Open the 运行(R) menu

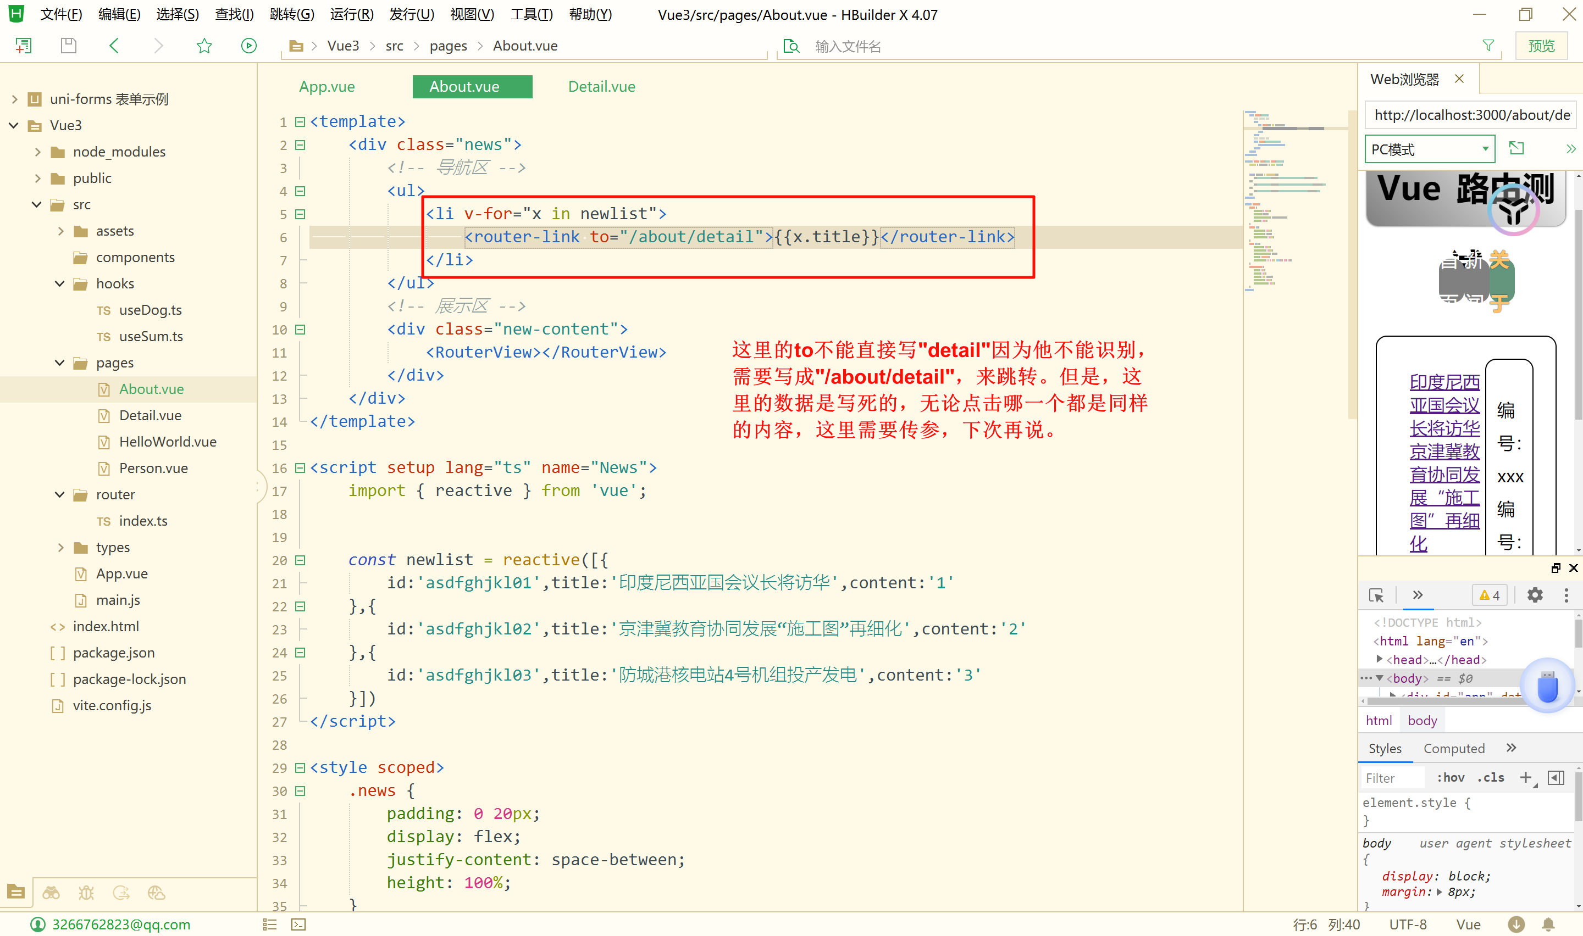coord(351,14)
